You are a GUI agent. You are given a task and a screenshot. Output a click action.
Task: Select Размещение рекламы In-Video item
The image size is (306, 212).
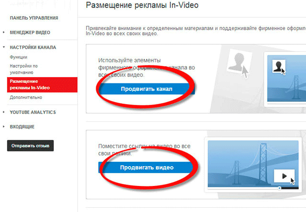click(x=42, y=85)
